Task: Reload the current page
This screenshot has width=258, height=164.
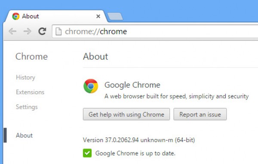Action: (x=42, y=31)
